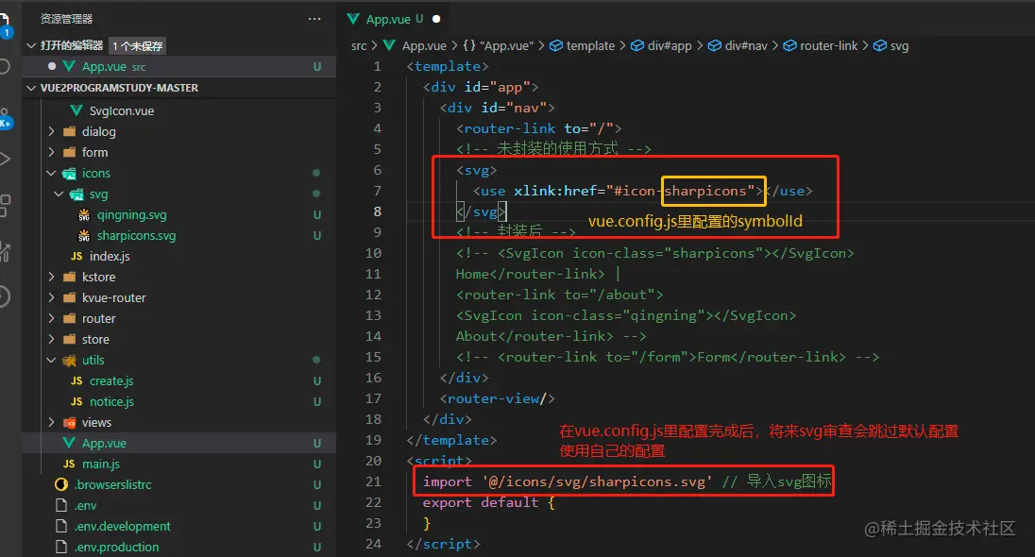The width and height of the screenshot is (1035, 557).
Task: Click the 资源管理器 explorer title
Action: tap(66, 19)
